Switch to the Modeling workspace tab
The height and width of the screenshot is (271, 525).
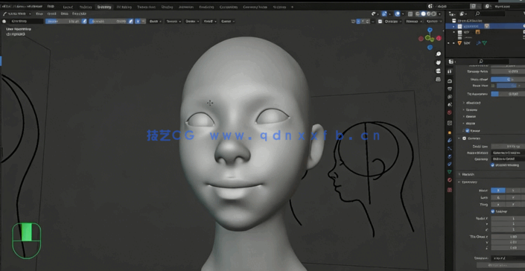coord(86,7)
